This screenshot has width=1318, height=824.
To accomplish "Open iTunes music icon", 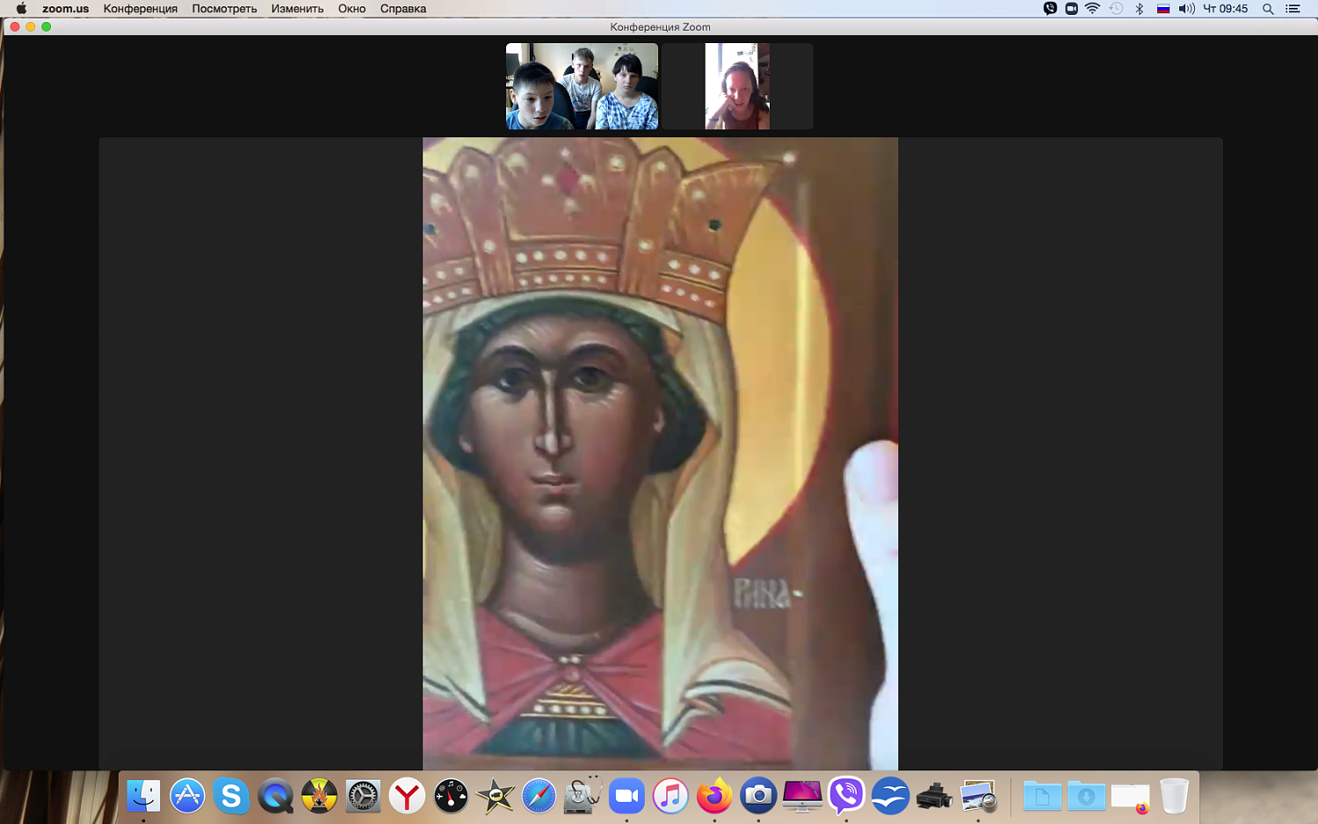I will pyautogui.click(x=670, y=796).
